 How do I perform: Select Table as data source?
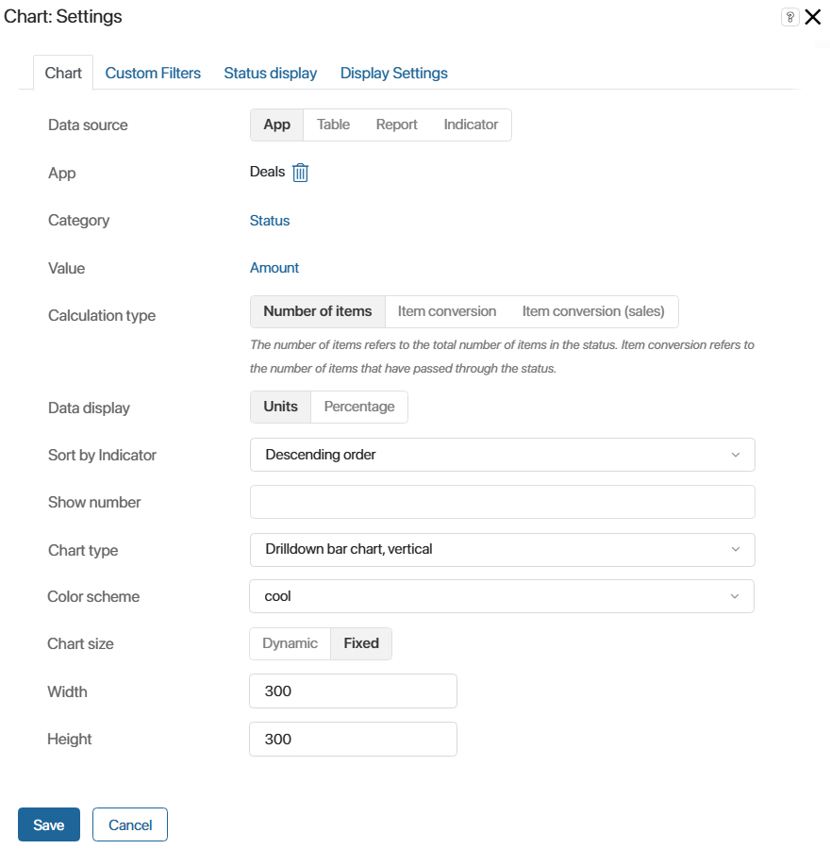click(x=333, y=125)
